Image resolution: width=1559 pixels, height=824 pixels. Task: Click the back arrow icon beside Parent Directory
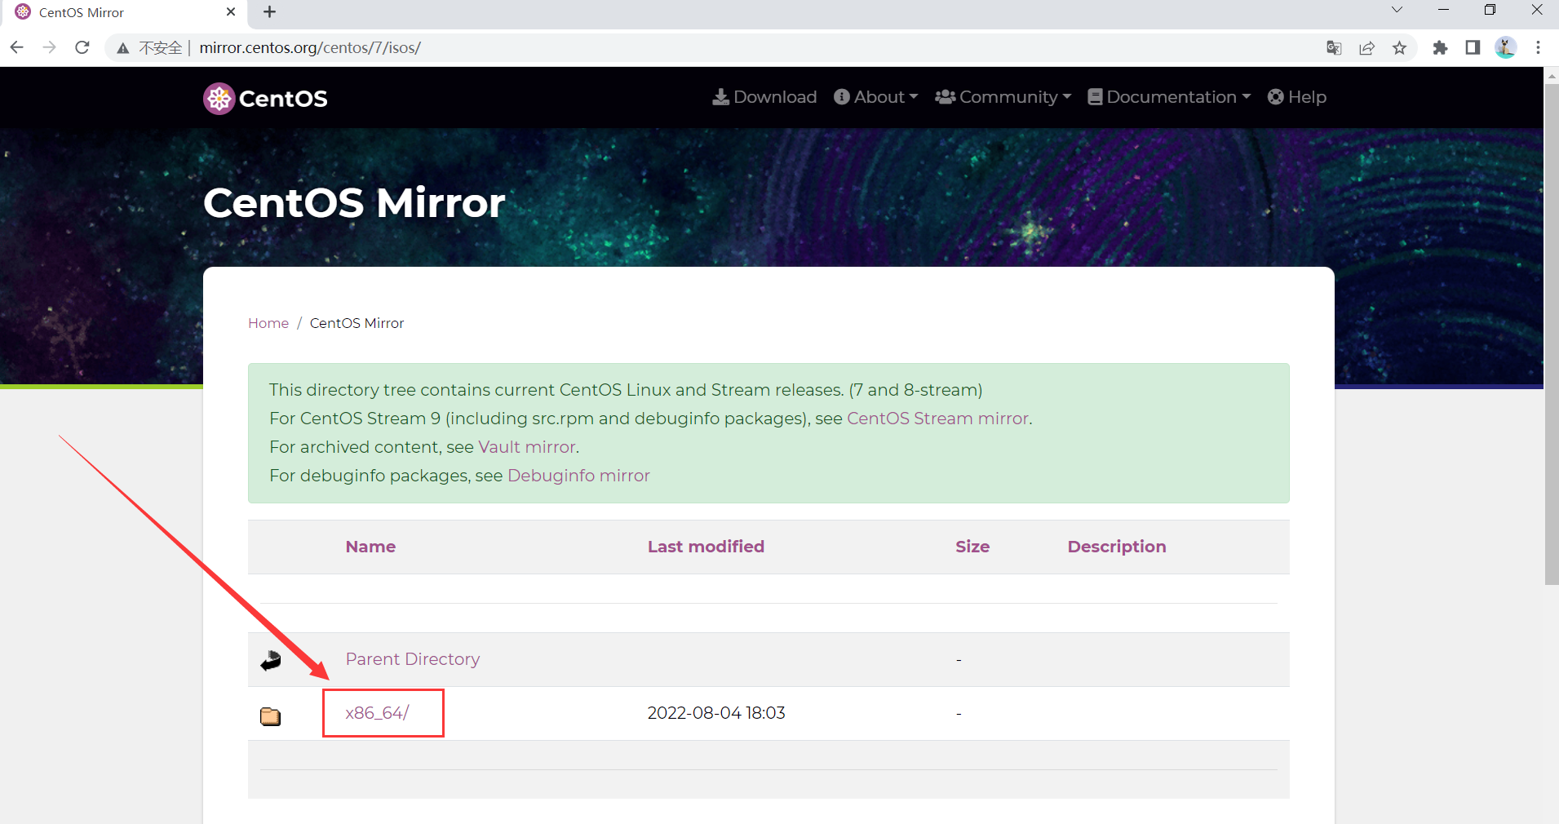[x=271, y=660]
